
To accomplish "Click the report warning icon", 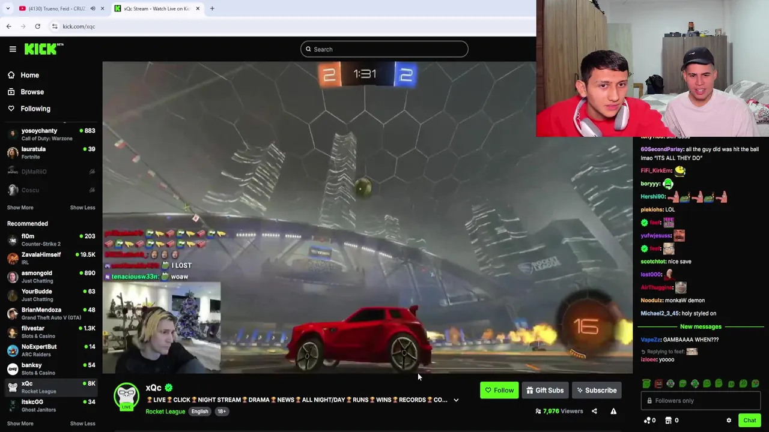I will (613, 411).
